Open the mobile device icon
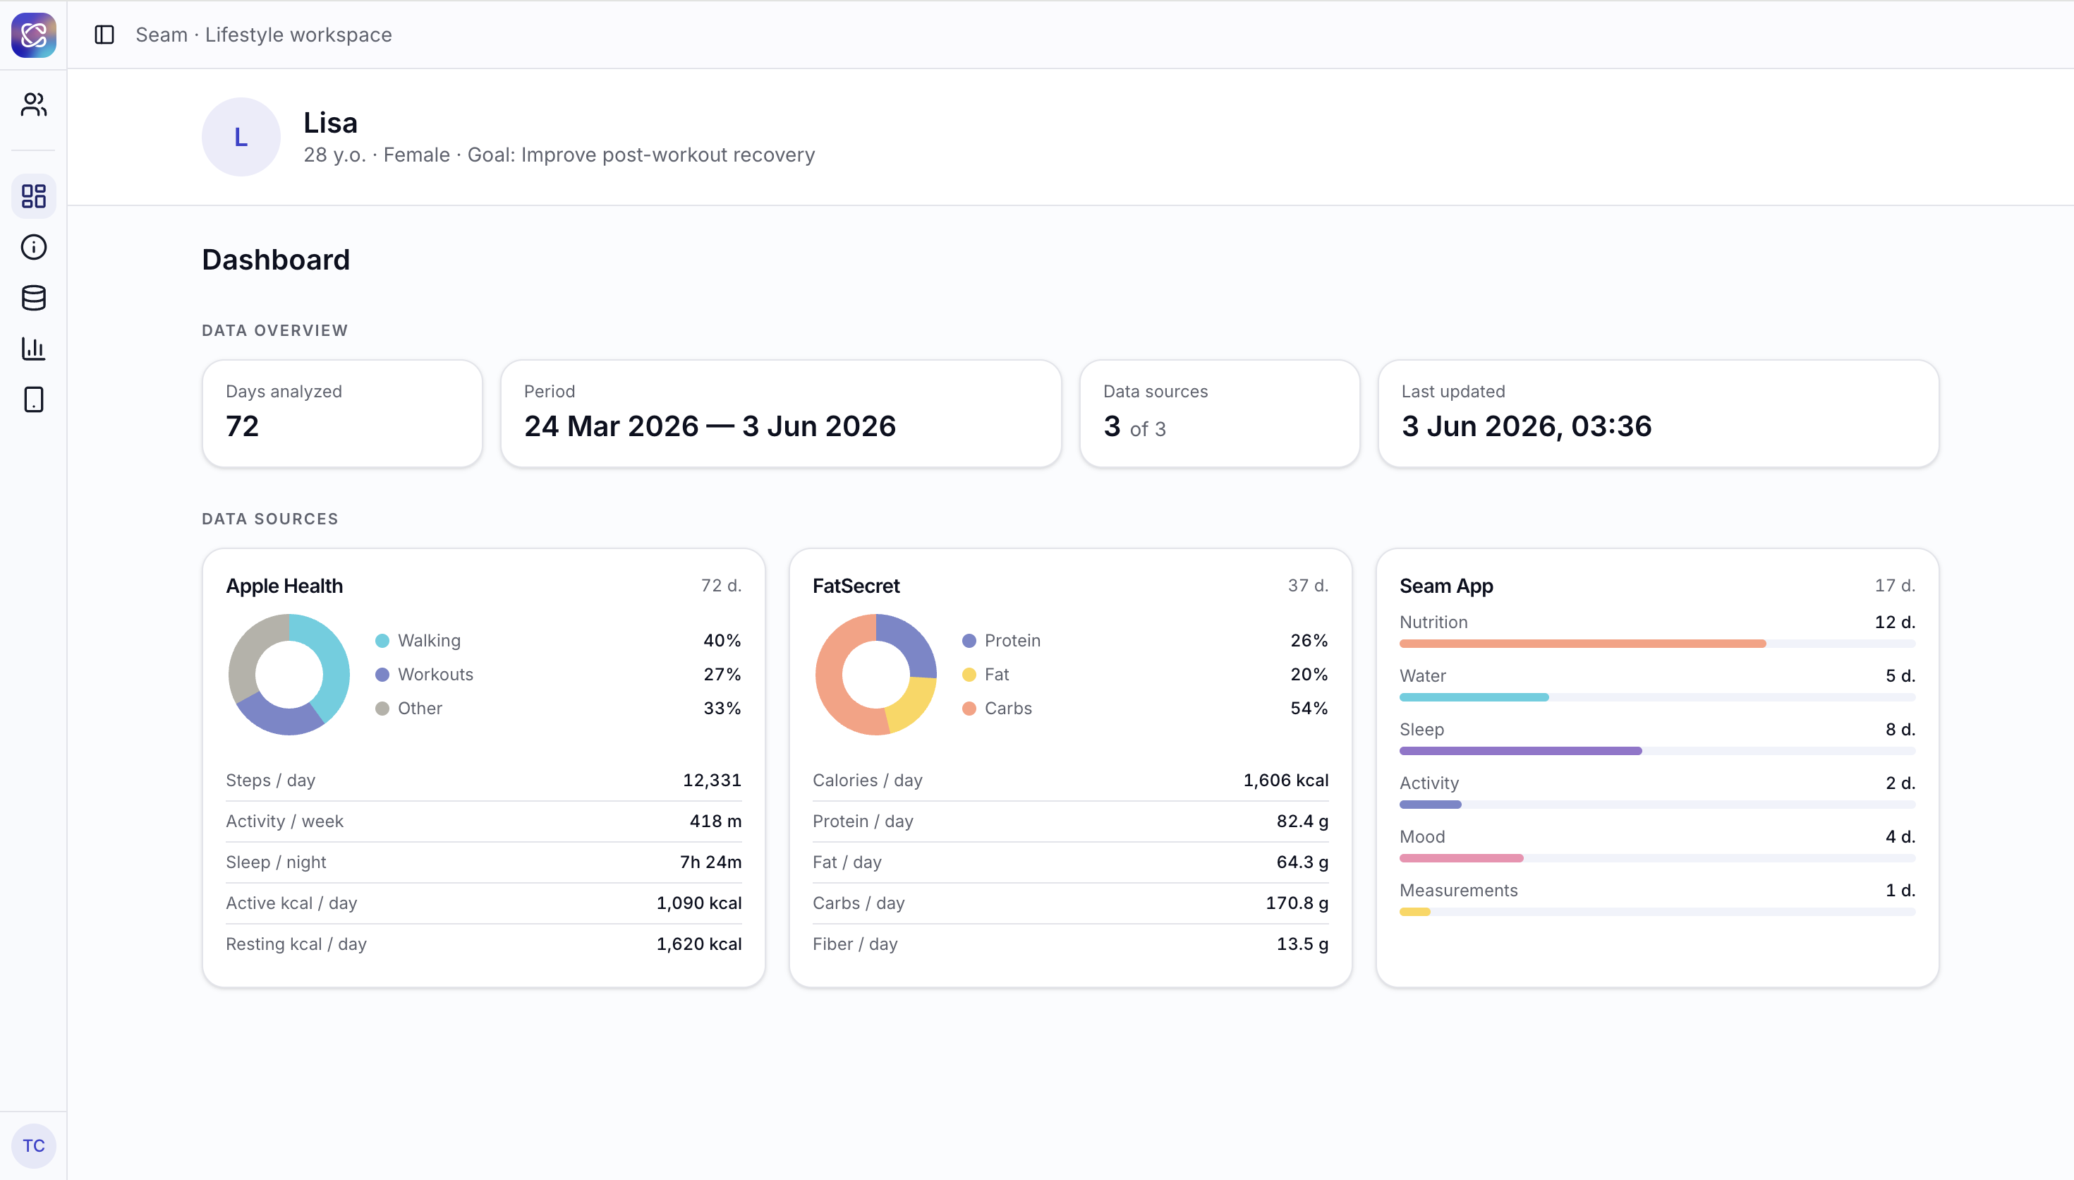 coord(33,400)
